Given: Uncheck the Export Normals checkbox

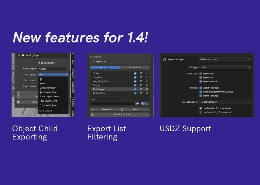Looking at the screenshot, I should [201, 81].
